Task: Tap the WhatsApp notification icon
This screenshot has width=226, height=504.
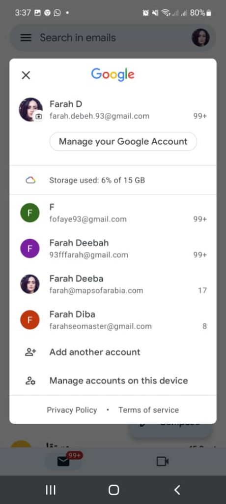Action: pos(57,13)
